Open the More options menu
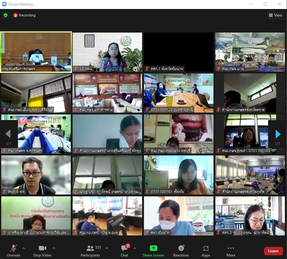Image resolution: width=287 pixels, height=259 pixels. pyautogui.click(x=231, y=251)
